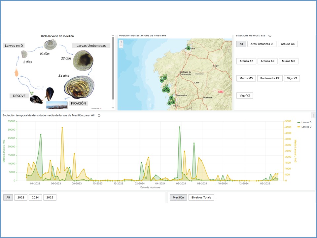Click the L1 station marker near A Coruña
This screenshot has width=317, height=238.
coord(189,48)
